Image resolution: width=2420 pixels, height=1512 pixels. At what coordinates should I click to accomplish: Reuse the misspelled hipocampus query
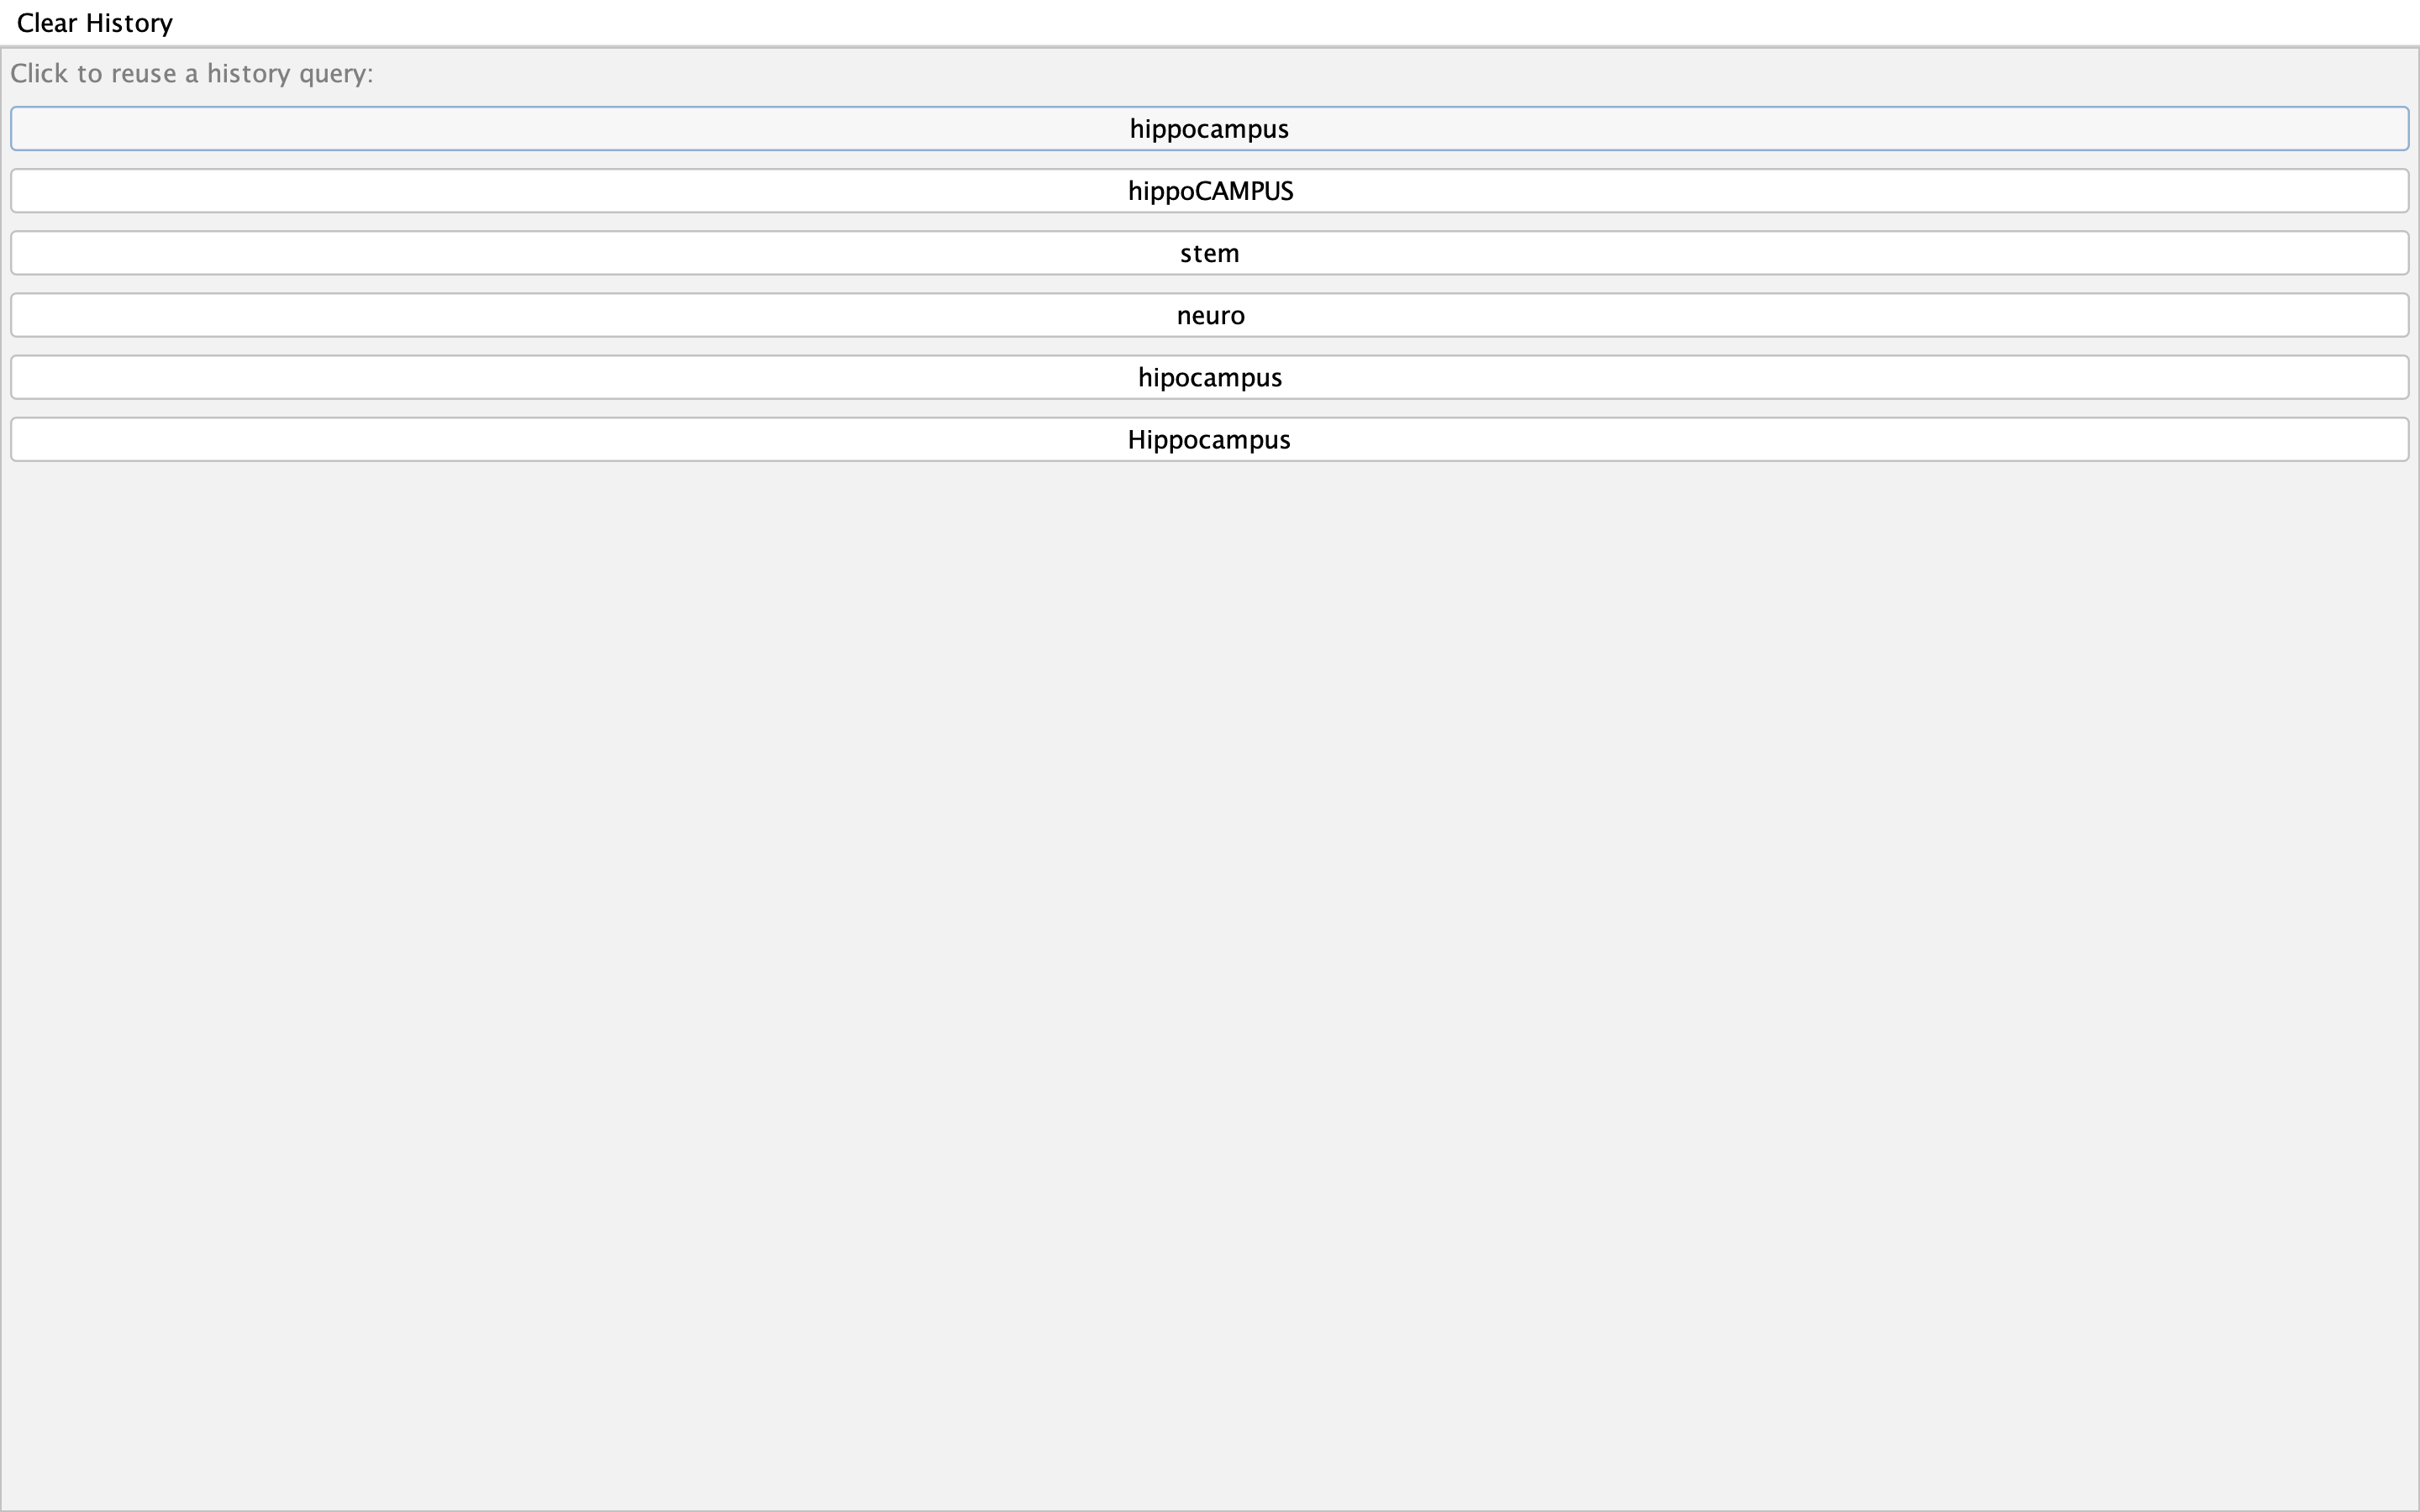point(1209,377)
